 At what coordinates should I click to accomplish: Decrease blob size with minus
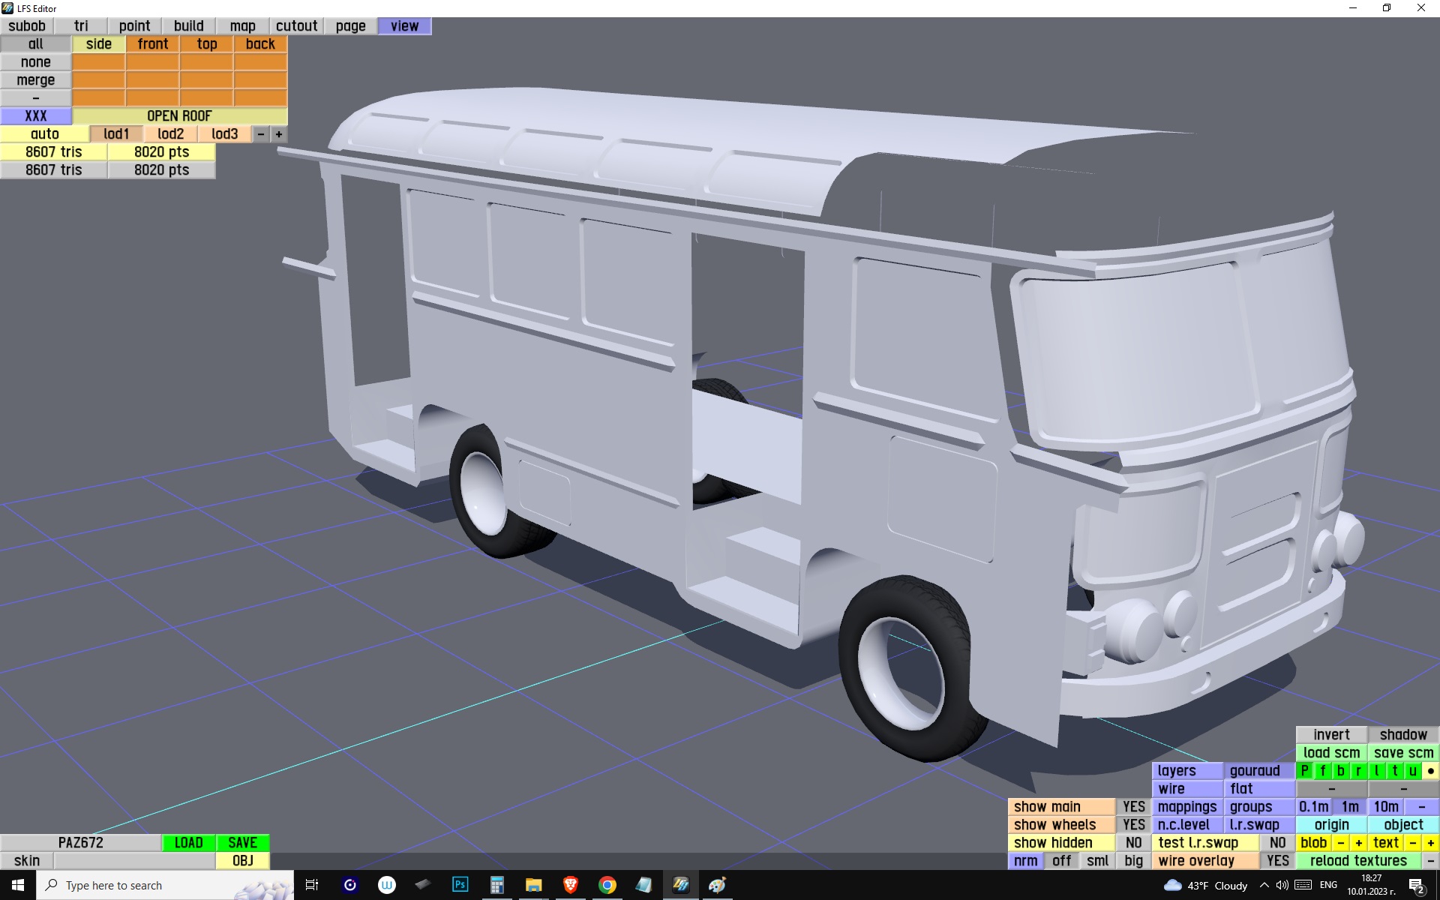pyautogui.click(x=1341, y=843)
